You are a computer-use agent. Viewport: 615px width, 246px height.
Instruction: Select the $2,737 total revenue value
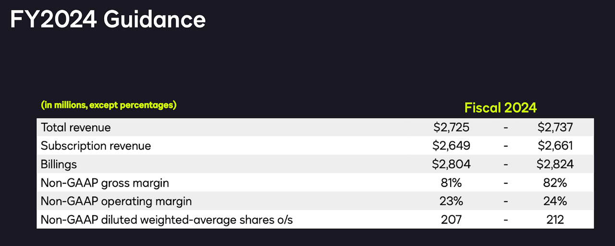point(555,128)
